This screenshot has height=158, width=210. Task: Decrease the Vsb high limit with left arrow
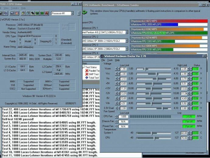(x=188, y=103)
